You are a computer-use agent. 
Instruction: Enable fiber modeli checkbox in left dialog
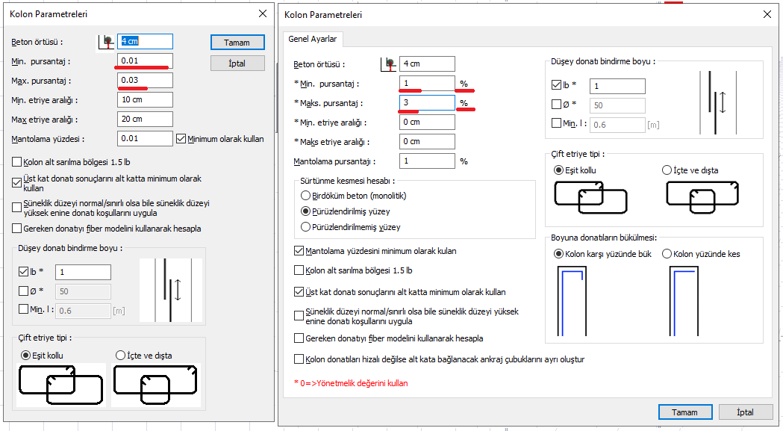tap(17, 229)
